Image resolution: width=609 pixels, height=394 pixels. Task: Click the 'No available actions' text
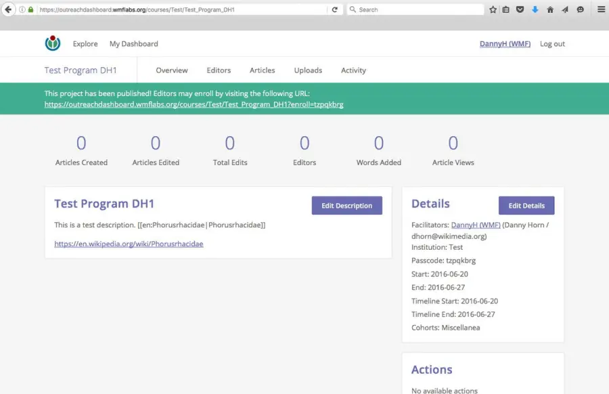tap(445, 391)
